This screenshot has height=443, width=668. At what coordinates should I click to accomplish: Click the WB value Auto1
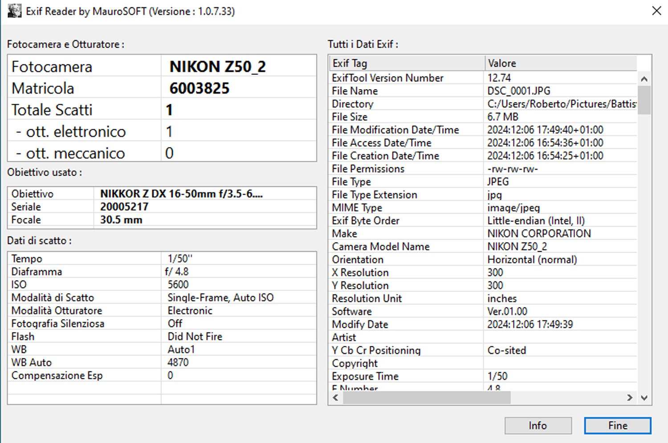pos(181,349)
